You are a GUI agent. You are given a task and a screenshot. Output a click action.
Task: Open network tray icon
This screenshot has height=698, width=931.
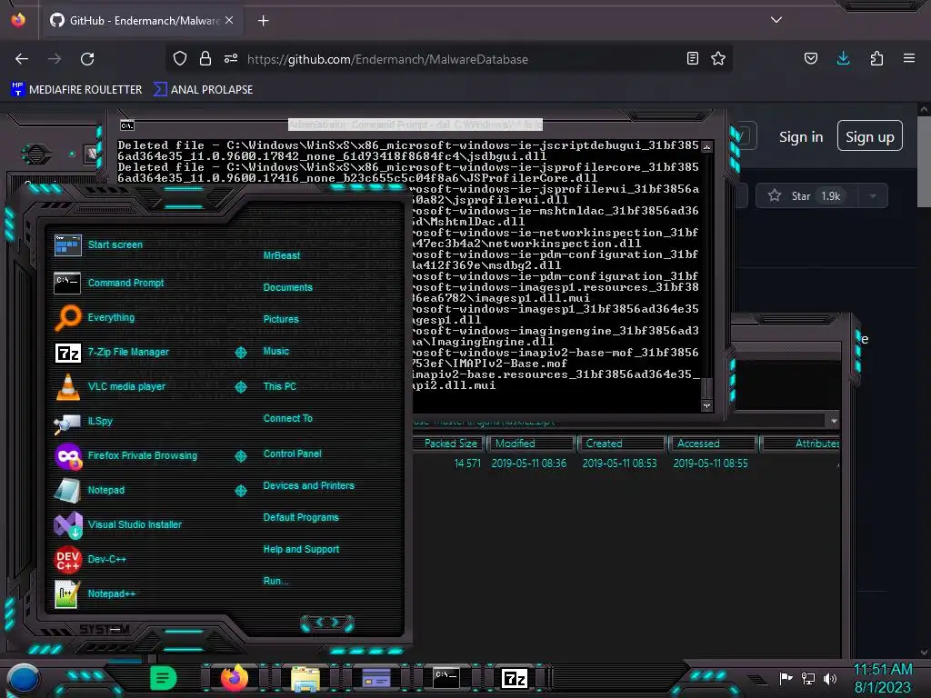coord(808,678)
